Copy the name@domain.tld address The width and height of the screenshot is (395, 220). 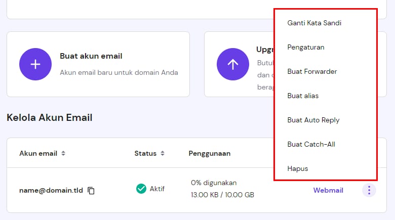[x=91, y=191]
